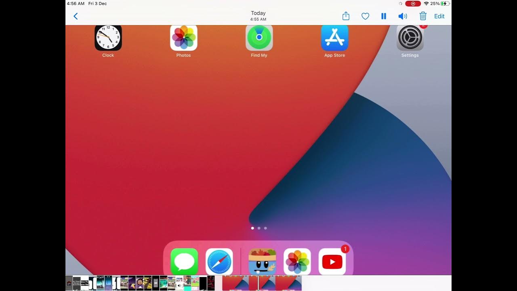This screenshot has width=517, height=291.
Task: Select black thumbnail with red text
Action: coord(211,283)
